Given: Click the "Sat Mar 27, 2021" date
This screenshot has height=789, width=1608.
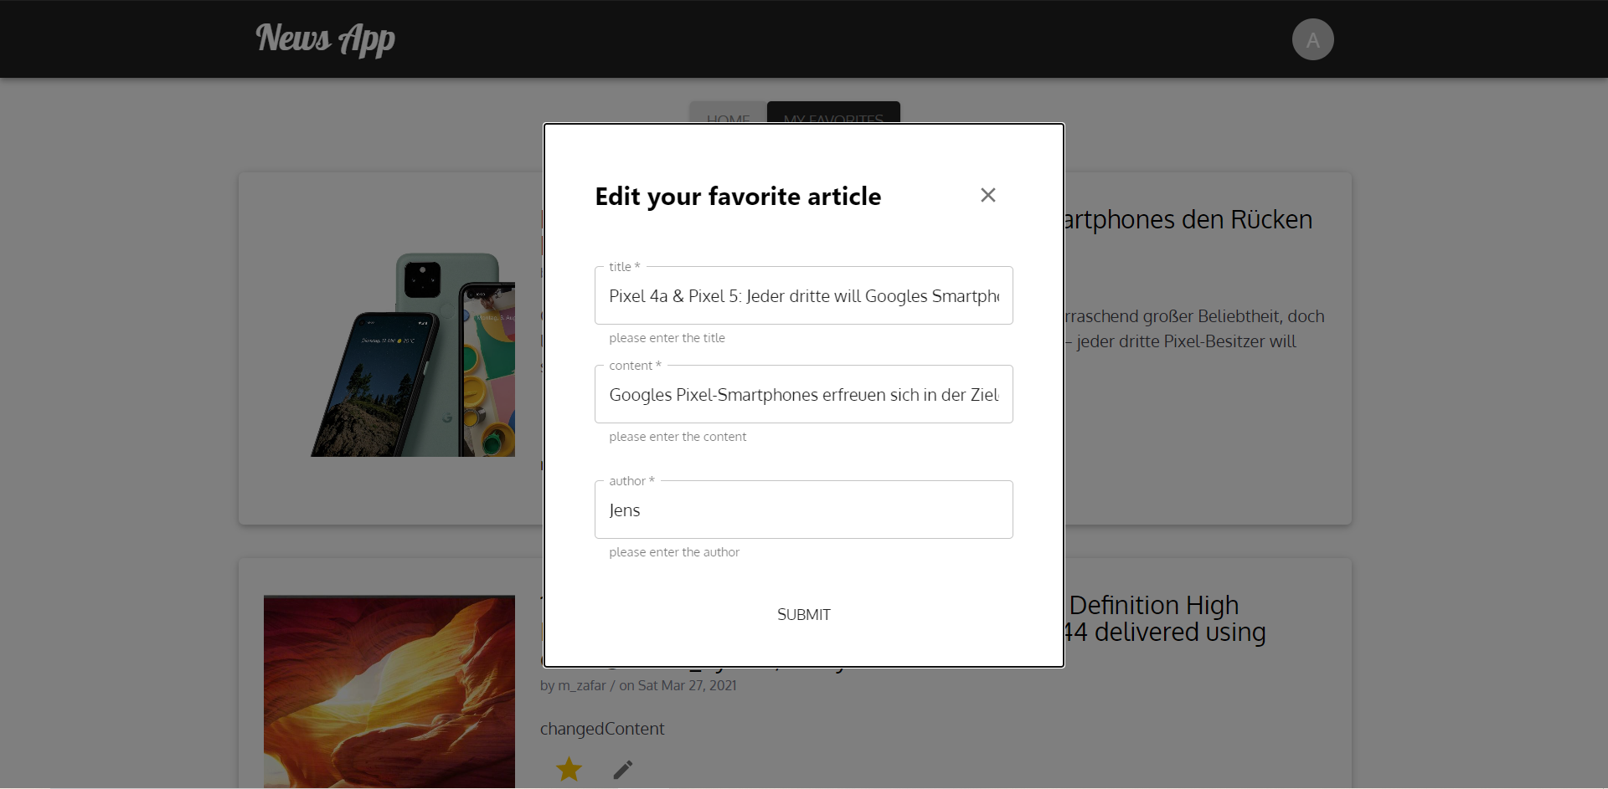Looking at the screenshot, I should point(686,685).
